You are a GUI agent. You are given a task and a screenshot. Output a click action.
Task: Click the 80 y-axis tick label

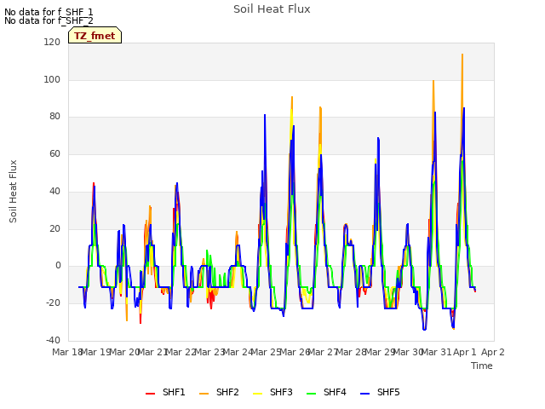click(54, 117)
